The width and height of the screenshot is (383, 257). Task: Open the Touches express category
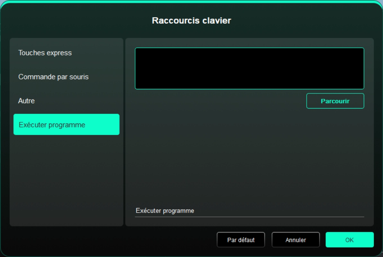pos(45,53)
